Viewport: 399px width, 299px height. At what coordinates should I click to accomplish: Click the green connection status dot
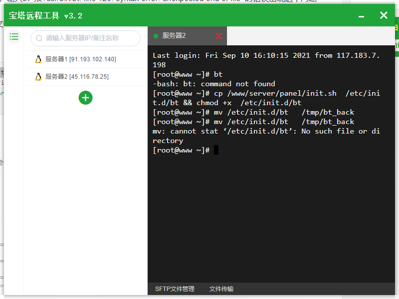pyautogui.click(x=156, y=36)
